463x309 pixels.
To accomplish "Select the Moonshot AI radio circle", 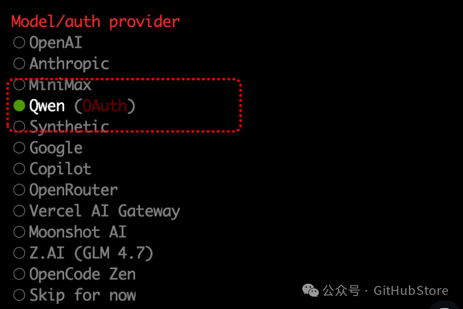I will coord(19,231).
